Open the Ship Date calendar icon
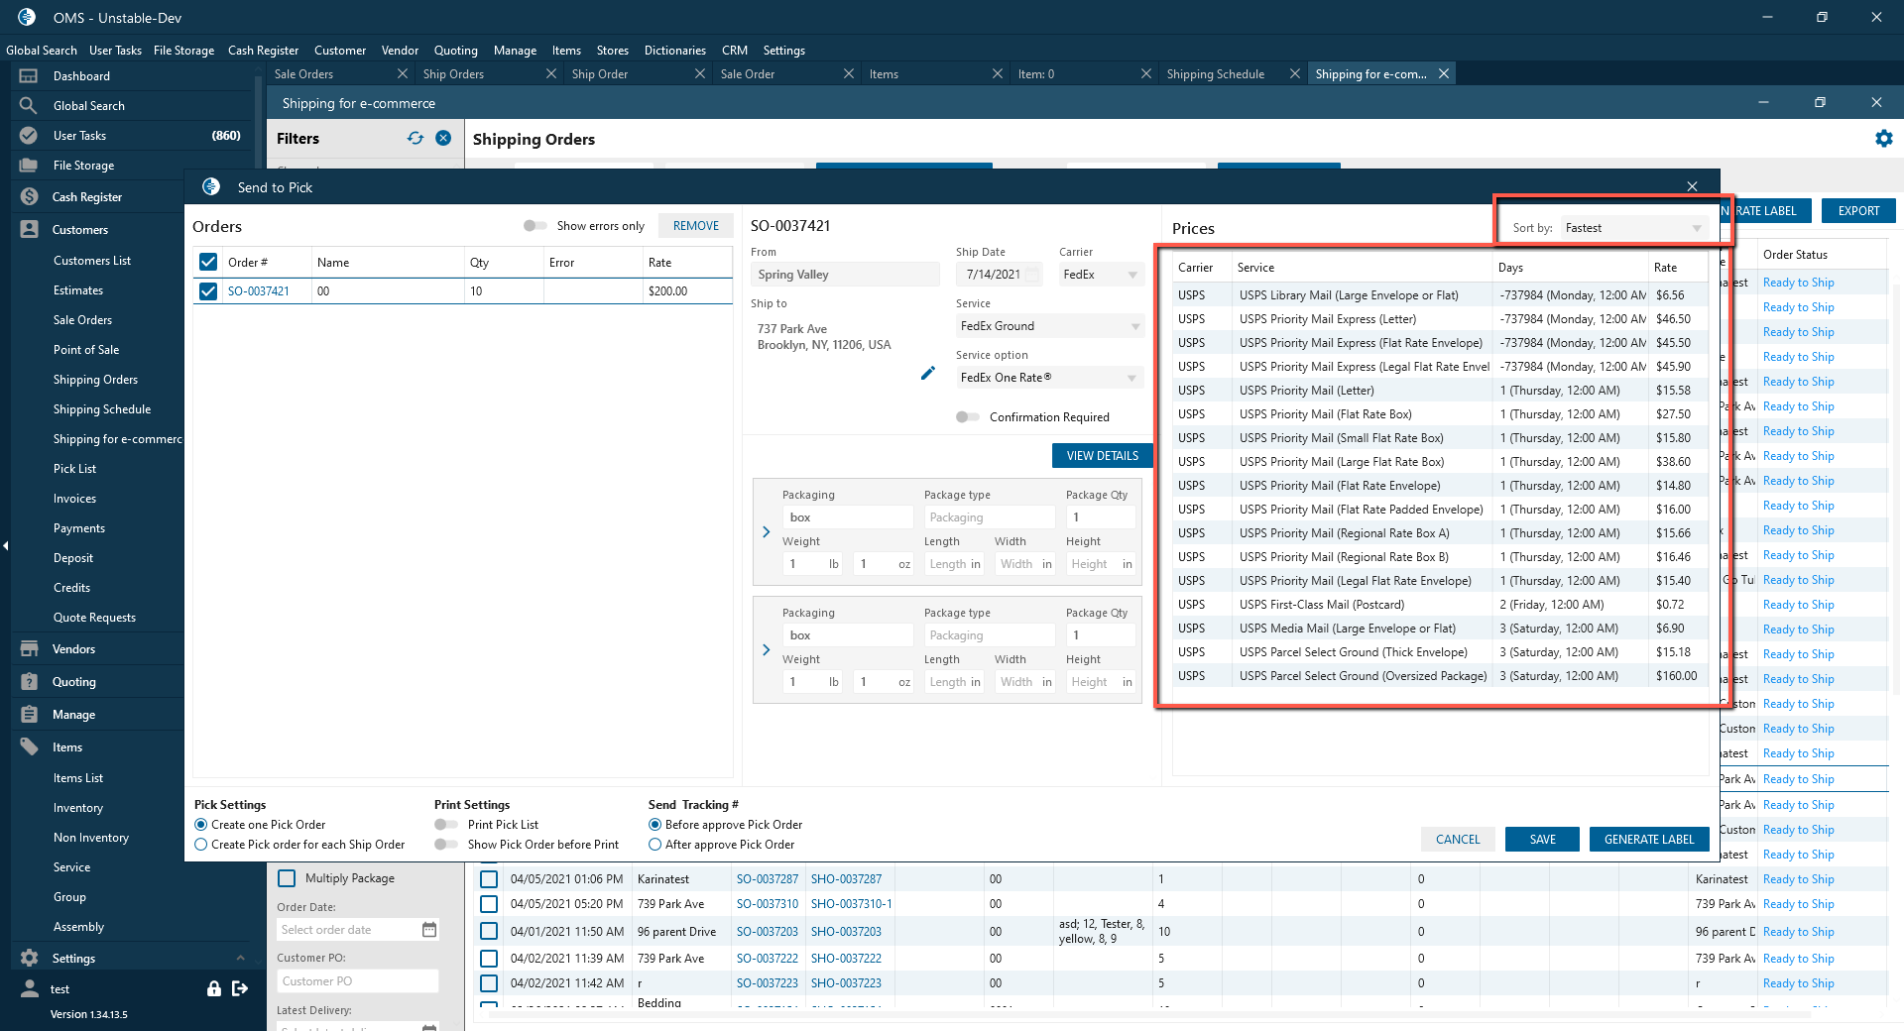Viewport: 1904px width, 1031px height. (x=1032, y=275)
